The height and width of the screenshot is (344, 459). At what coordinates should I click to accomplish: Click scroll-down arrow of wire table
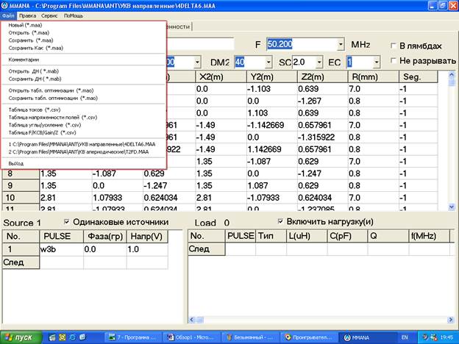click(x=451, y=207)
